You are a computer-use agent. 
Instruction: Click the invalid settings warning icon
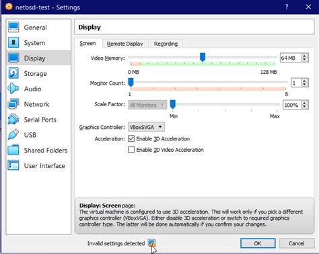click(x=152, y=243)
